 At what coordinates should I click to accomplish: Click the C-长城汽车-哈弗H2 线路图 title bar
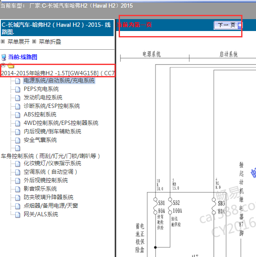57,28
